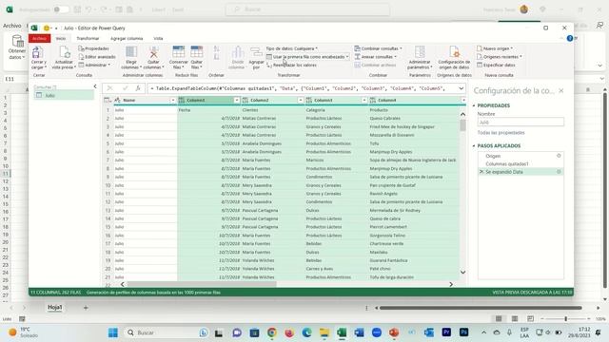609x342 pixels.
Task: Click the Quitar columnas icon
Action: click(x=153, y=52)
